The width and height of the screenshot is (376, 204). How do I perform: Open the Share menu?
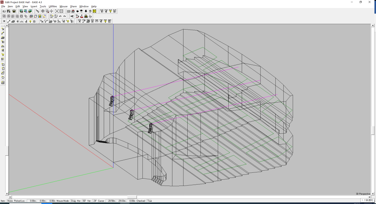73,7
